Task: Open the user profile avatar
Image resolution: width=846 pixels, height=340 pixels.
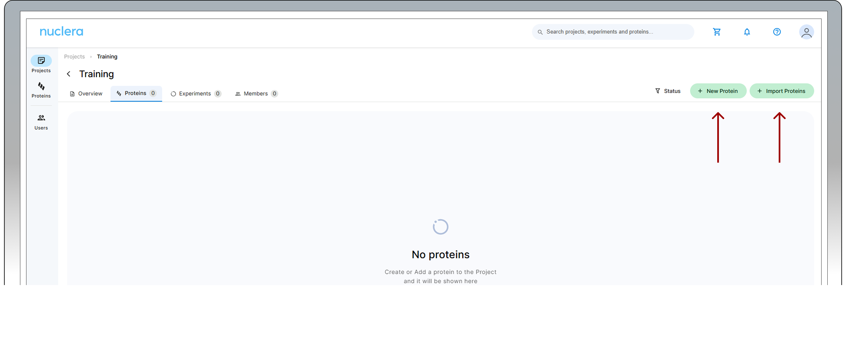Action: [806, 32]
